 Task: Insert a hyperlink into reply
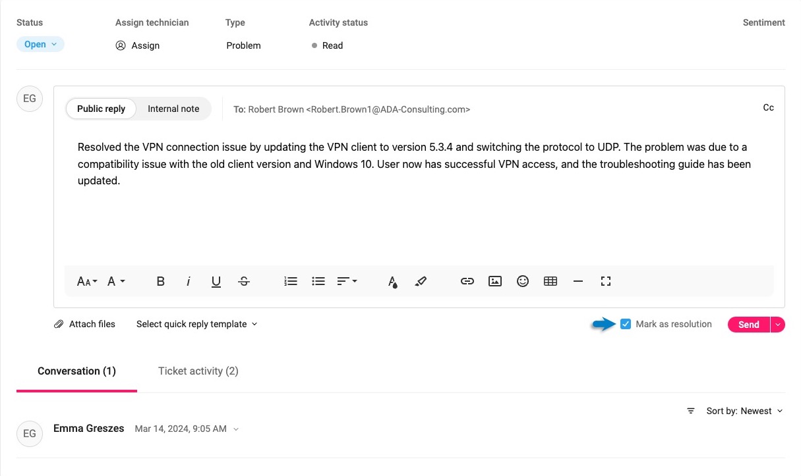click(x=467, y=281)
